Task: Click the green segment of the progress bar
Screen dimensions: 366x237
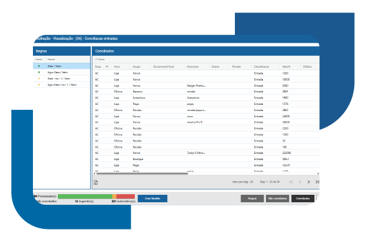Action: [x=85, y=197]
